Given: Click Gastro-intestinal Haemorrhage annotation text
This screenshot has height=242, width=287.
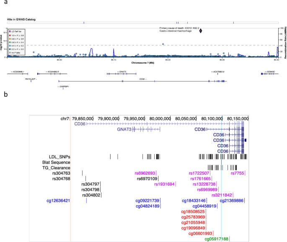Looking at the screenshot, I should coord(176,31).
